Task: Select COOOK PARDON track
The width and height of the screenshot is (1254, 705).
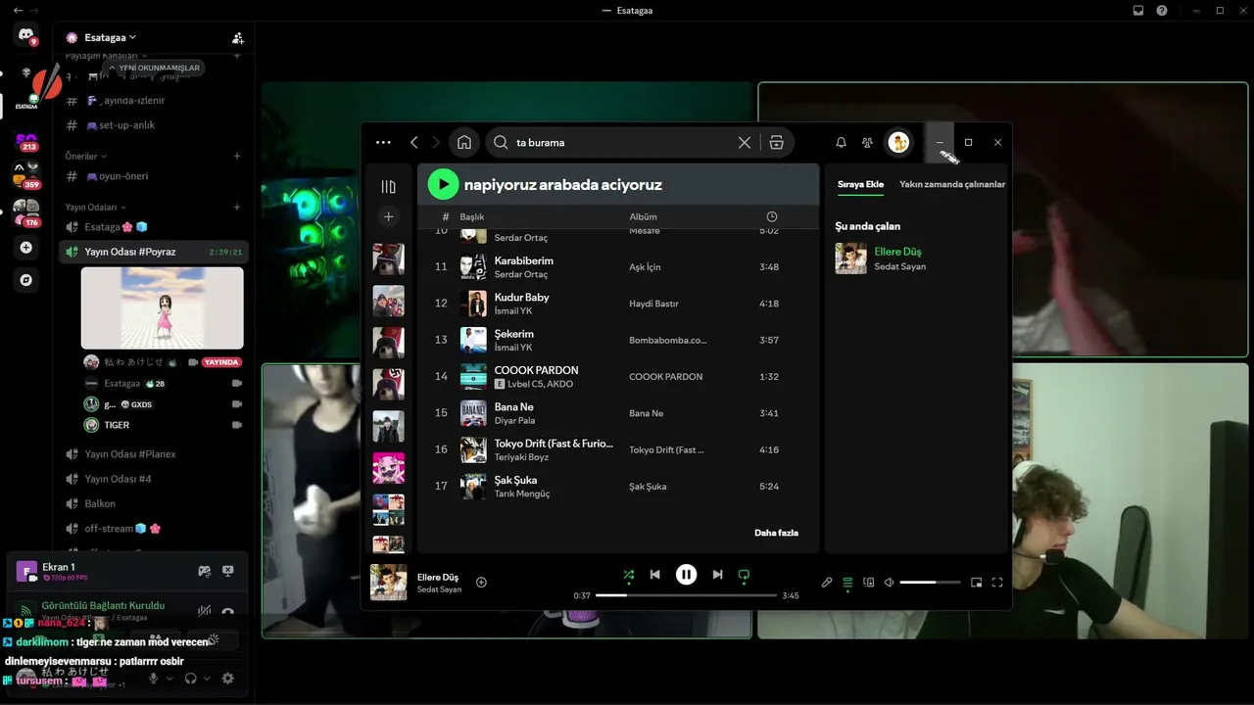Action: pyautogui.click(x=618, y=377)
